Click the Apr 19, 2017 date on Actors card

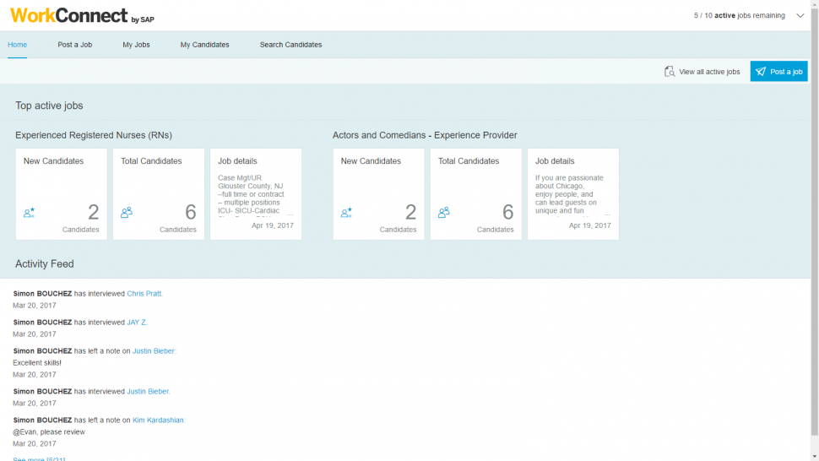(589, 225)
